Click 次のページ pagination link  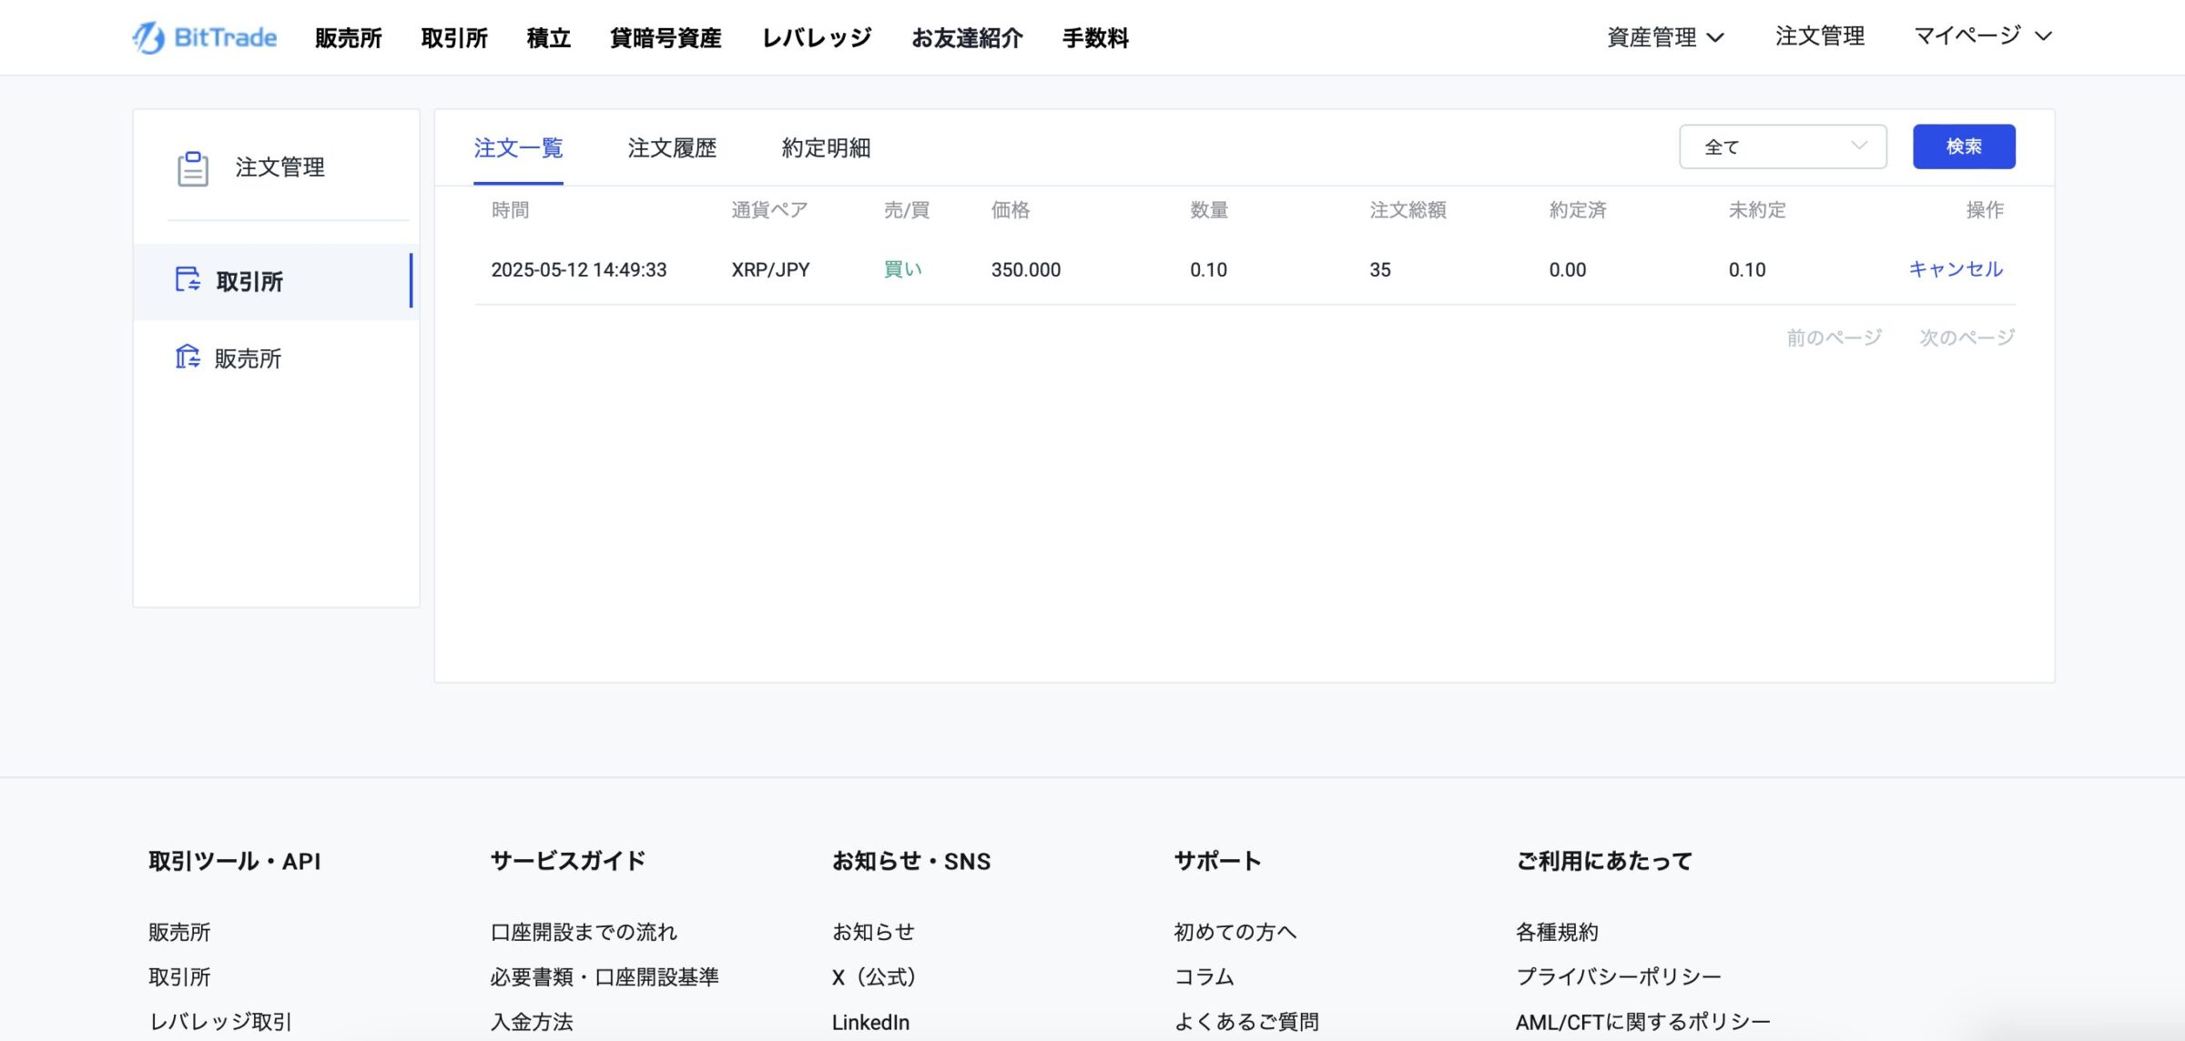point(1967,338)
